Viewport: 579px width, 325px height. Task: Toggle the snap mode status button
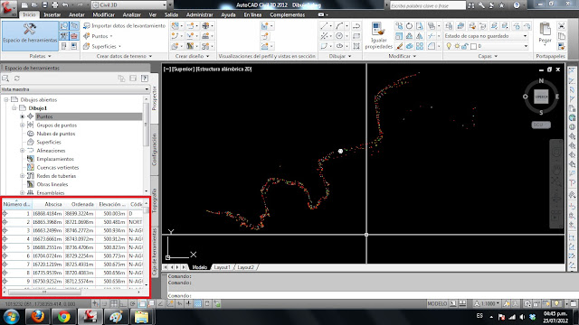(x=105, y=304)
